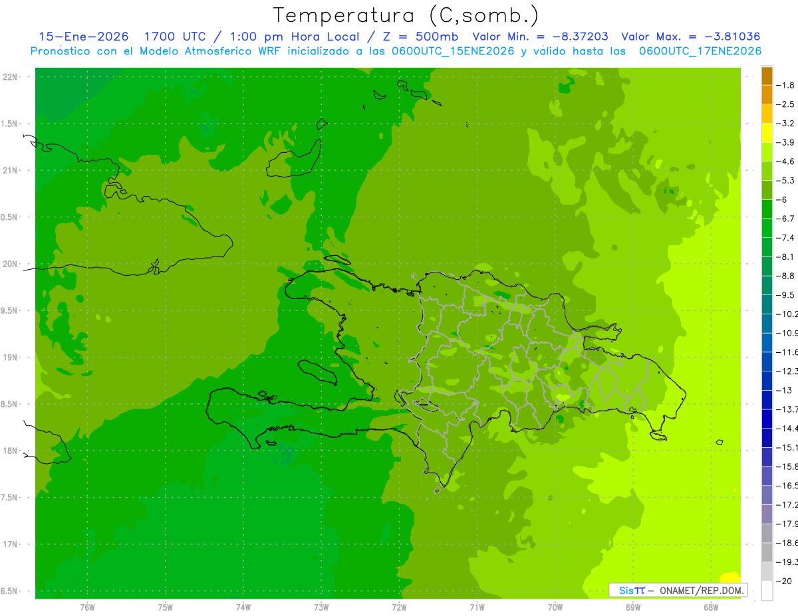Viewport: 798px width, 616px height.
Task: Click the '76W' longitude label
Action: pyautogui.click(x=87, y=607)
